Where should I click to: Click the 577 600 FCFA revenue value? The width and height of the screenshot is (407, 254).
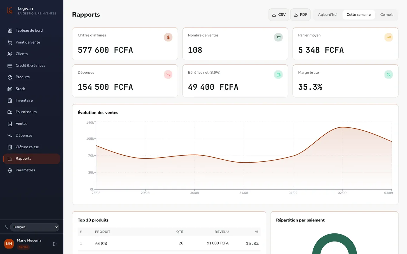pos(105,50)
